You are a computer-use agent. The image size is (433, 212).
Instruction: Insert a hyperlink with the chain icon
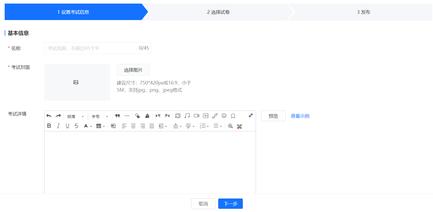pyautogui.click(x=215, y=116)
